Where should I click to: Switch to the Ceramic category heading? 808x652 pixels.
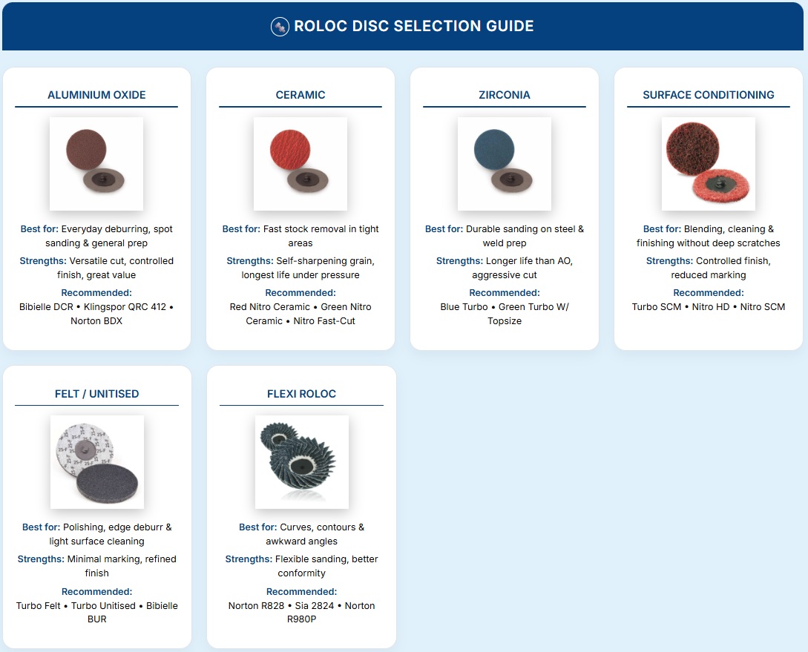(x=300, y=95)
